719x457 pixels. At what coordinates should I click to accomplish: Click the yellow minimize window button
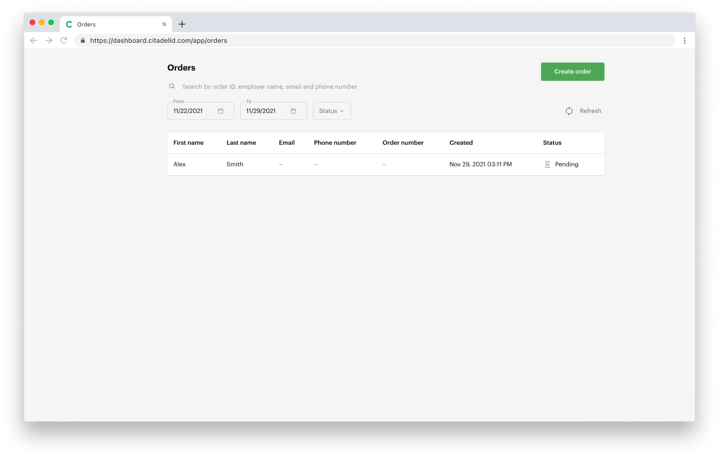(42, 22)
